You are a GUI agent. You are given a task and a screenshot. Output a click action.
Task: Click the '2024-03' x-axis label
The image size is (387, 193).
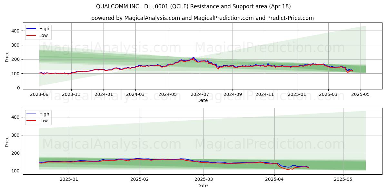click(135, 95)
